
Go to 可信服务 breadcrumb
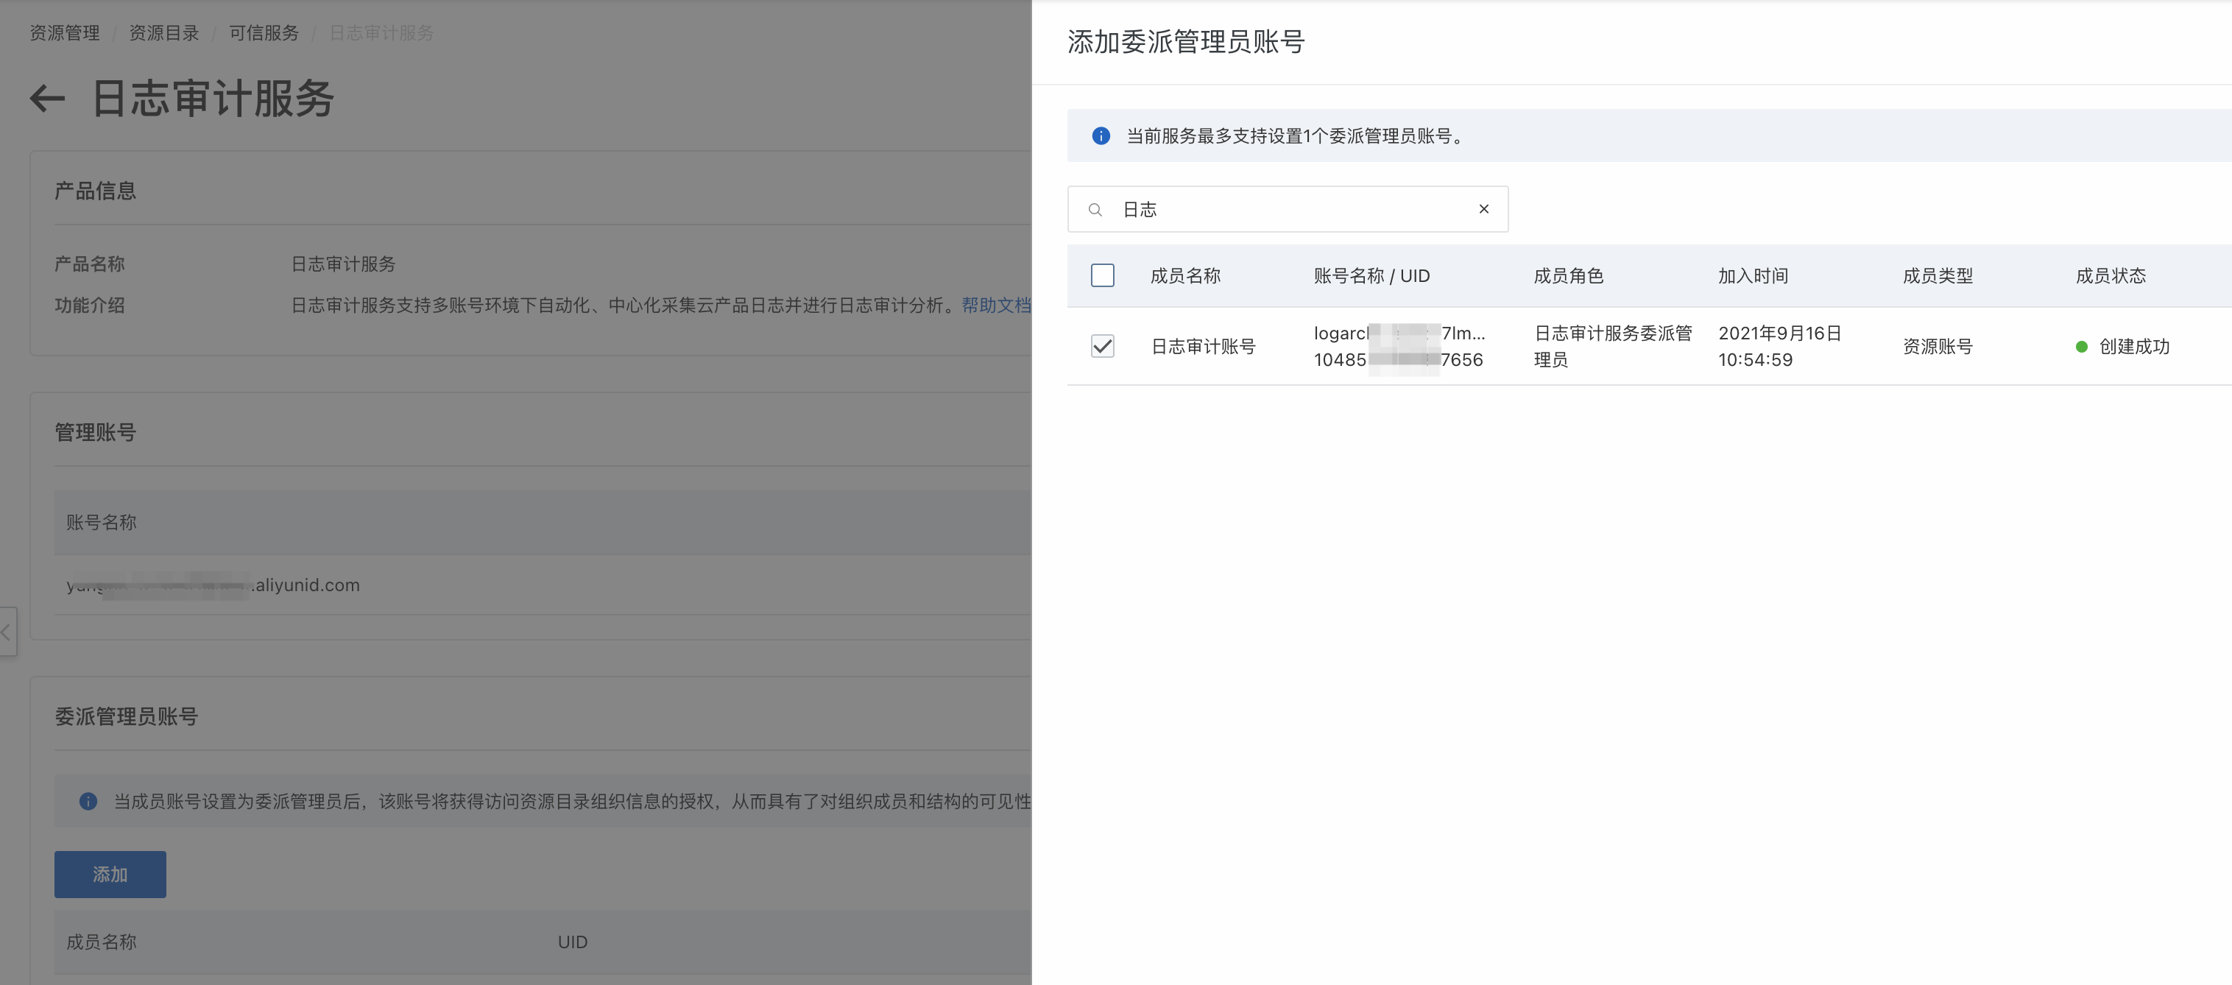tap(264, 33)
